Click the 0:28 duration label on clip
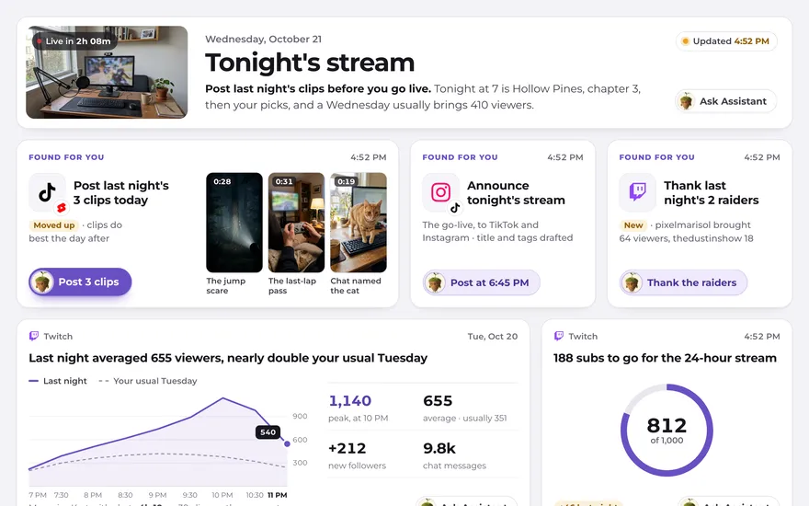Viewport: 809px width, 506px height. 222,182
